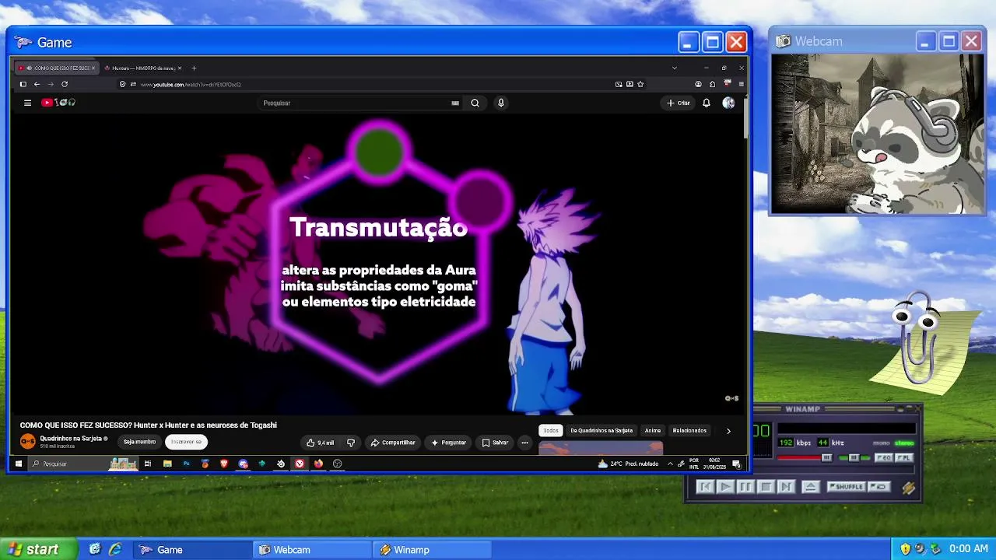Click the Perguntar button
Image resolution: width=996 pixels, height=560 pixels.
pyautogui.click(x=449, y=443)
